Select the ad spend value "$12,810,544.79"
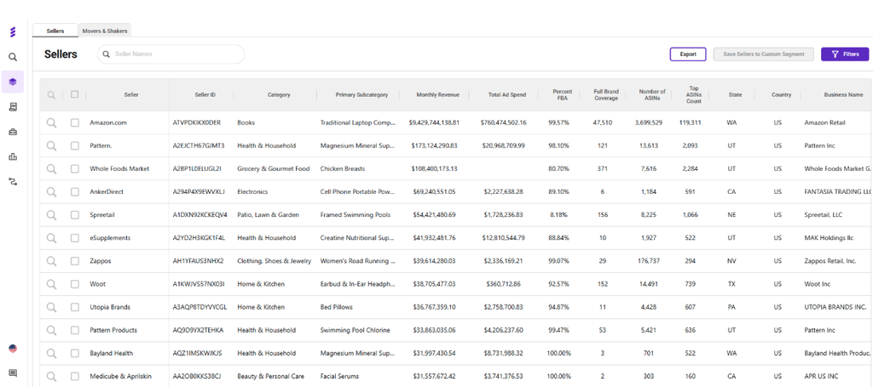The height and width of the screenshot is (387, 873). 503,237
